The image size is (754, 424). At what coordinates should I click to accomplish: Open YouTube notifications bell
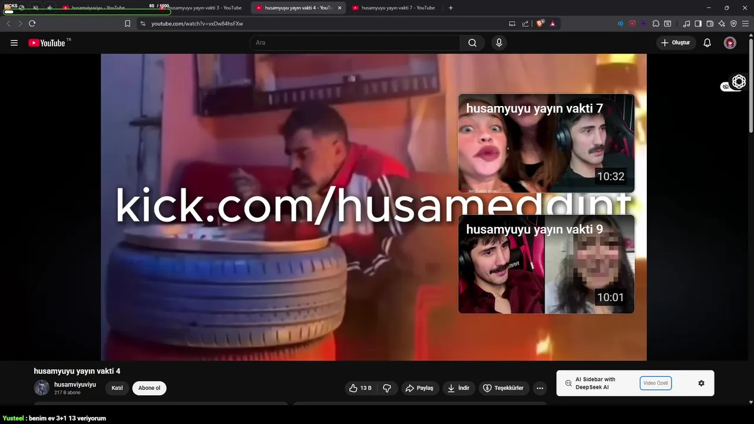(707, 42)
